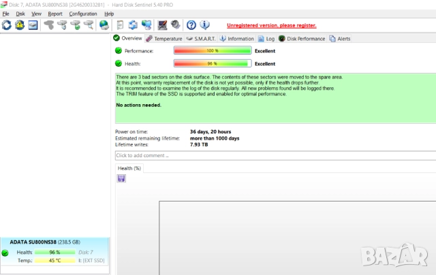Image resolution: width=436 pixels, height=275 pixels.
Task: Switch to the Temperature tab
Action: (163, 39)
